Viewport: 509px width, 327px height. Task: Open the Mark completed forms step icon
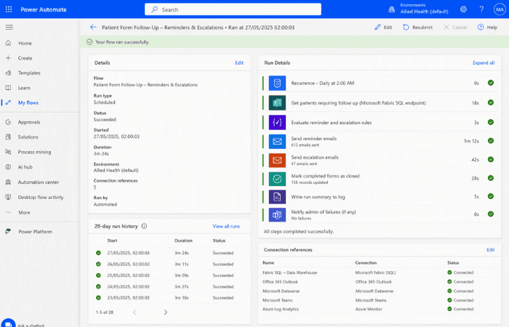[277, 179]
